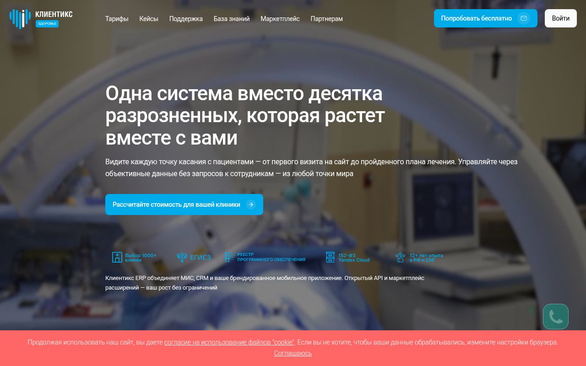Open the green phone callback widget
This screenshot has height=366, width=586.
coord(555,317)
